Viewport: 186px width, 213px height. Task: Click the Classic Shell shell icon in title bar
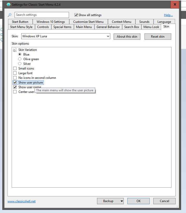coord(9,4)
